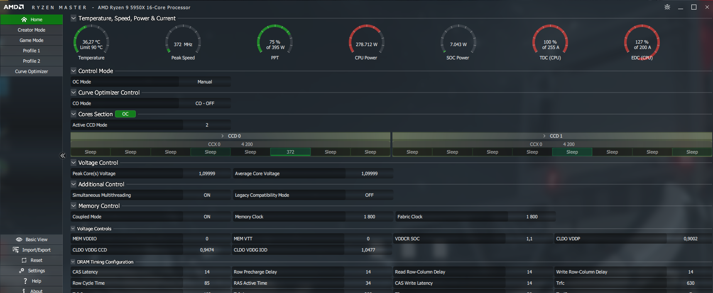Click the CCX 0 4 200 speed in CCD 0
This screenshot has width=713, height=293.
tap(247, 144)
